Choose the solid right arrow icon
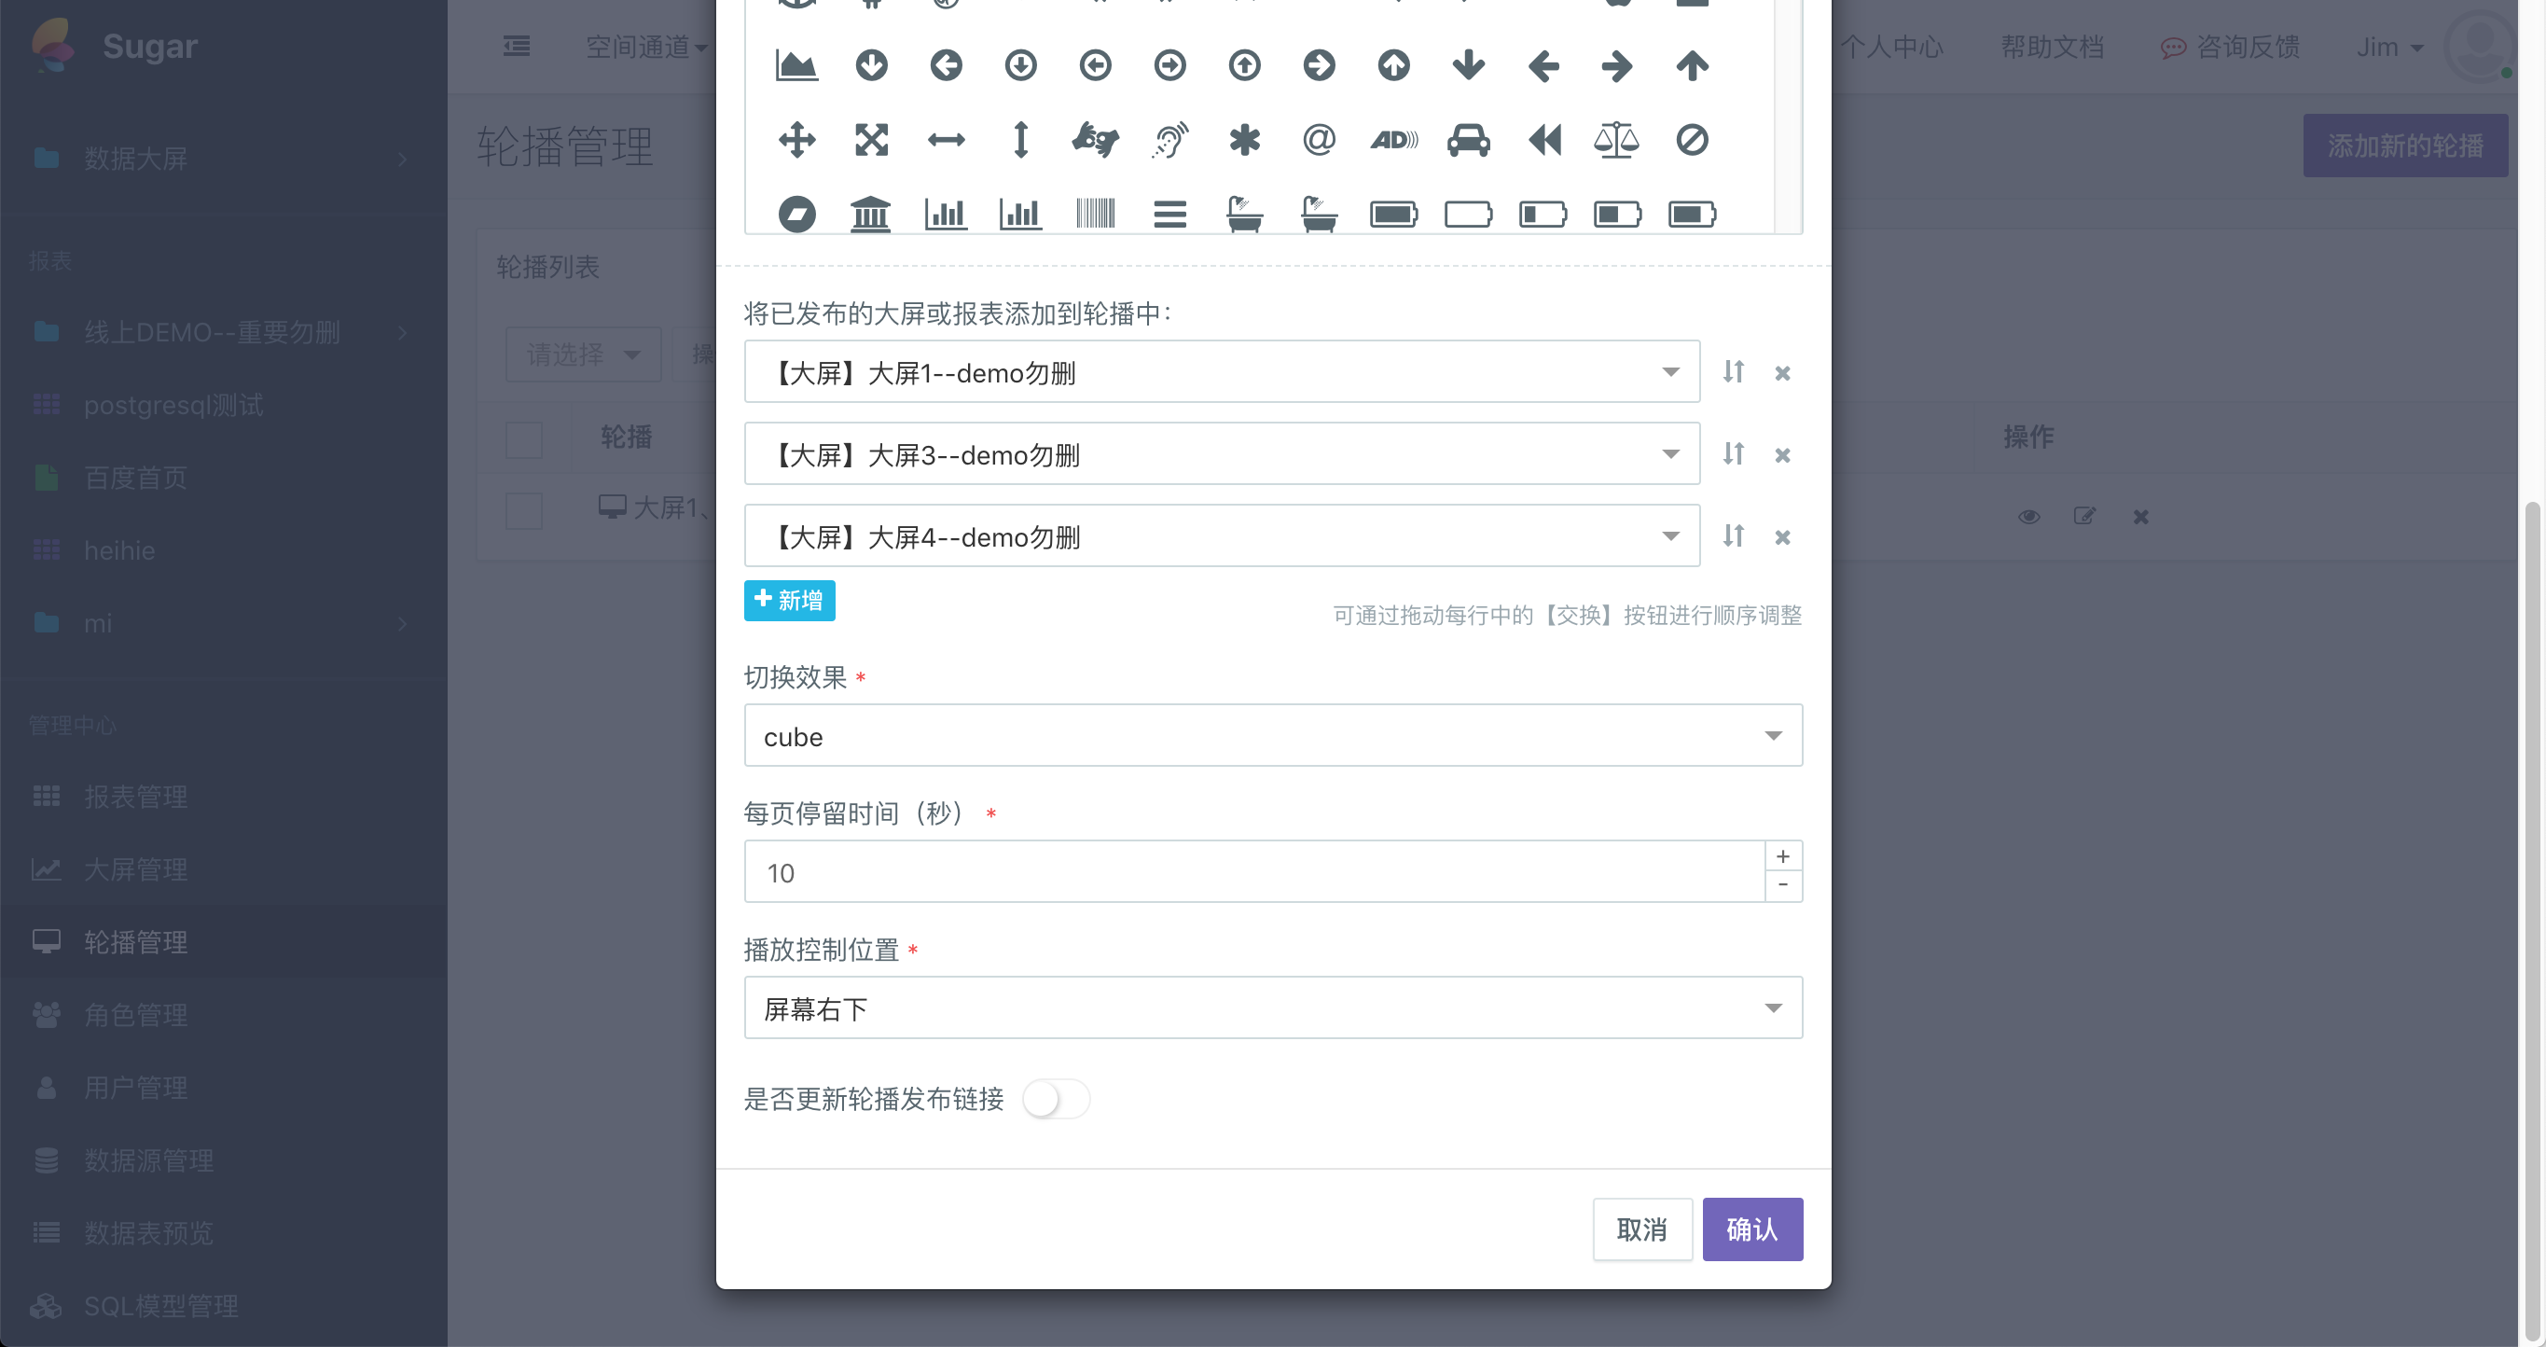This screenshot has height=1347, width=2546. 1617,66
